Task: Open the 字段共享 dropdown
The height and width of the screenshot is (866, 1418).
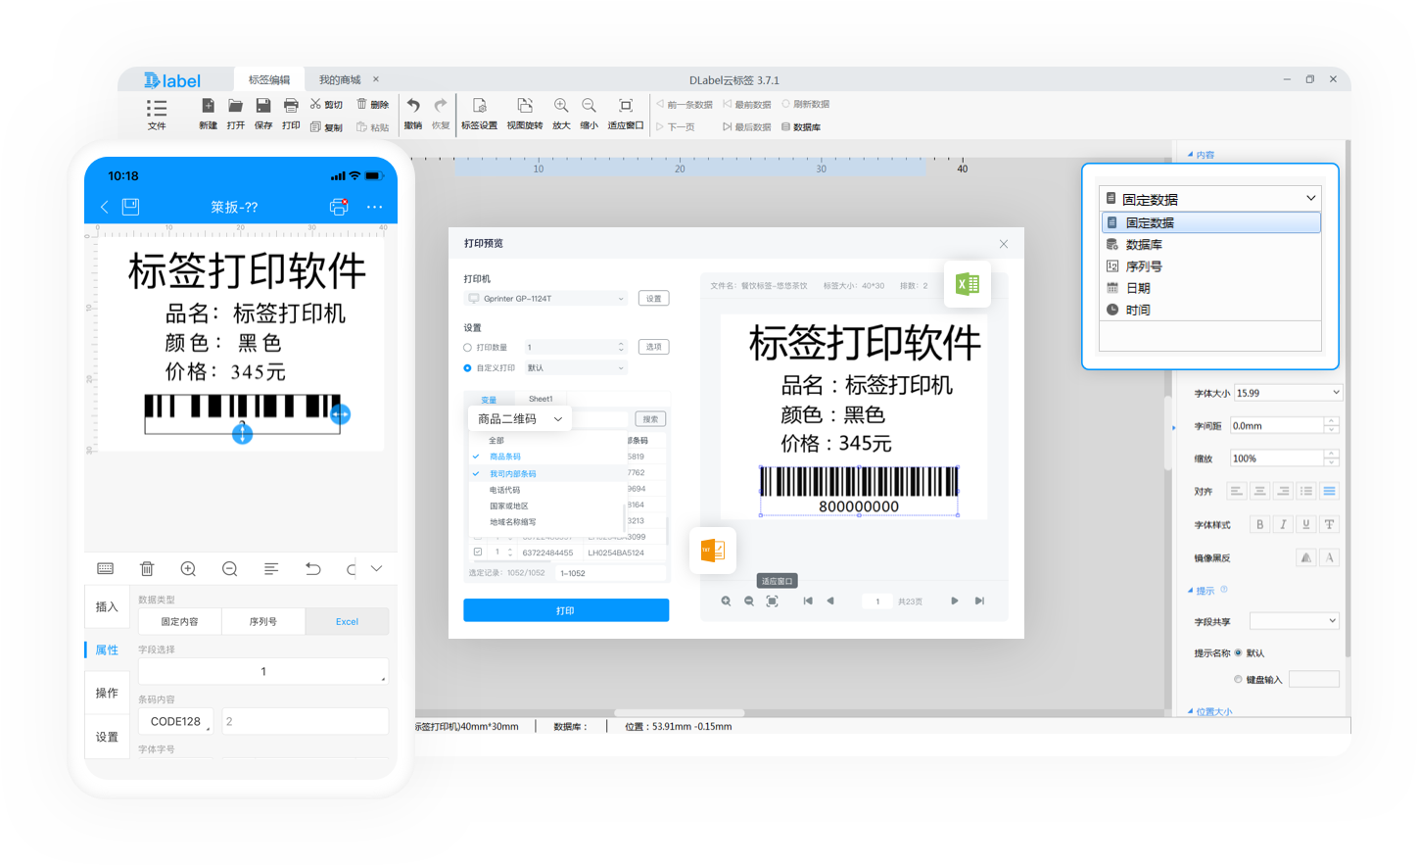Action: (x=1295, y=621)
